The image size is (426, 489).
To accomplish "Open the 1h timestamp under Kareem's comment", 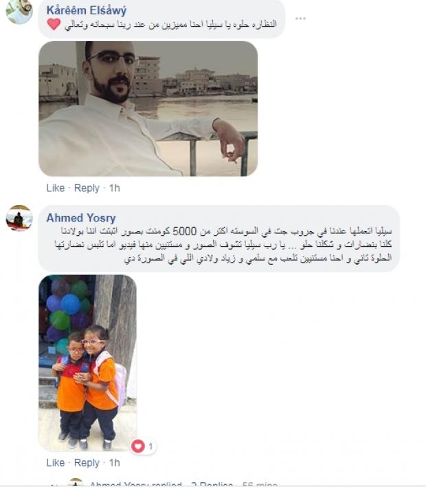I will pos(114,188).
